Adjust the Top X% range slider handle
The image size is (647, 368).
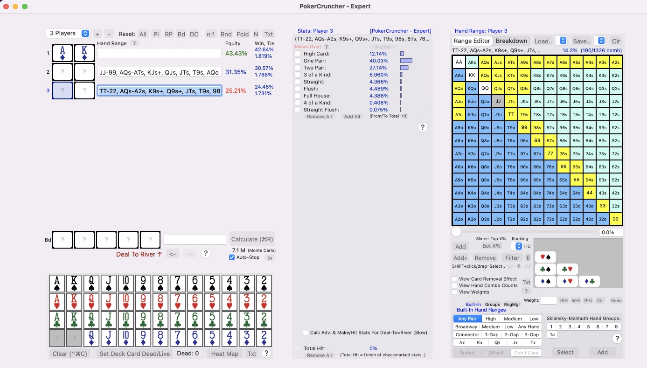click(x=456, y=232)
